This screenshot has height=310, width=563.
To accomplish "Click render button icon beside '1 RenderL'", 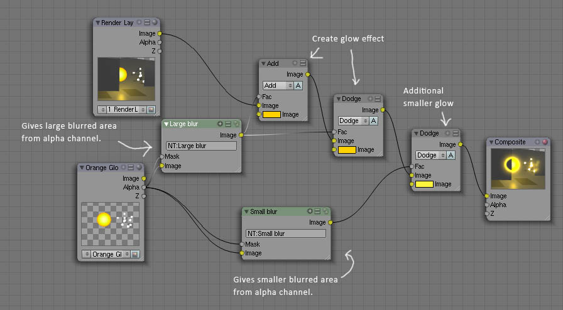I will click(x=151, y=109).
